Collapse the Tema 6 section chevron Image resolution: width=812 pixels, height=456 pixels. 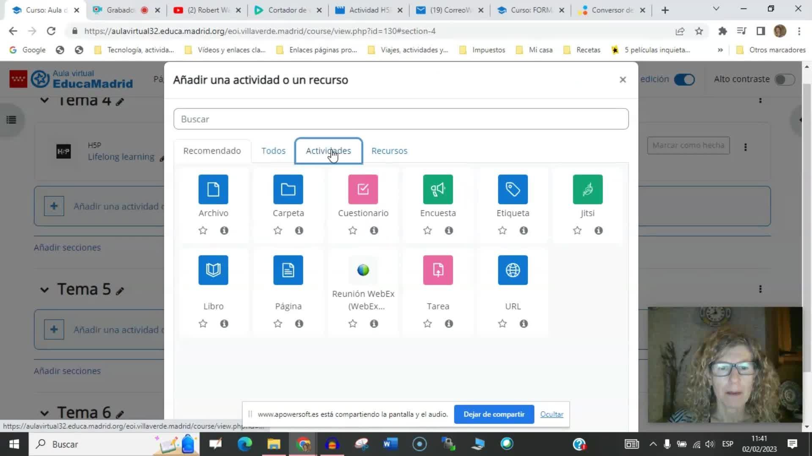44,413
